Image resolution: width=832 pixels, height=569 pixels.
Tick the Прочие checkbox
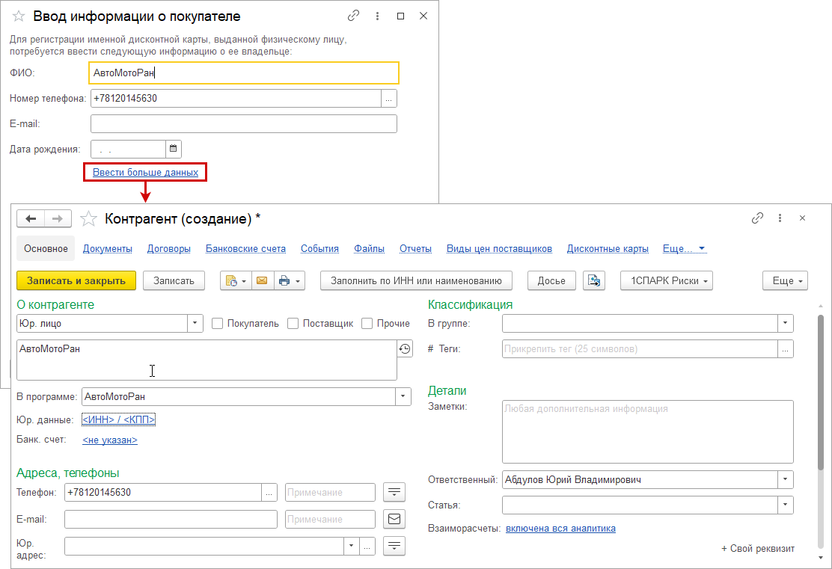tap(367, 323)
